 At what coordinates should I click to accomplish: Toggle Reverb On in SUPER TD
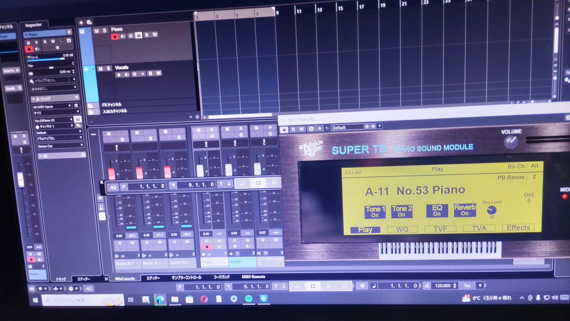[465, 210]
